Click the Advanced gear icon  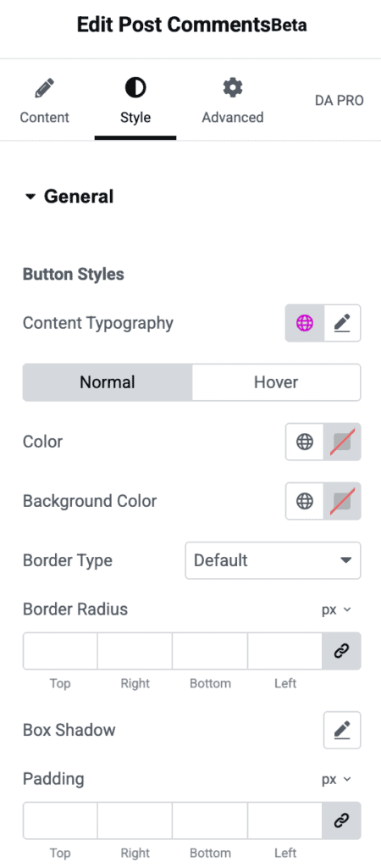click(233, 87)
